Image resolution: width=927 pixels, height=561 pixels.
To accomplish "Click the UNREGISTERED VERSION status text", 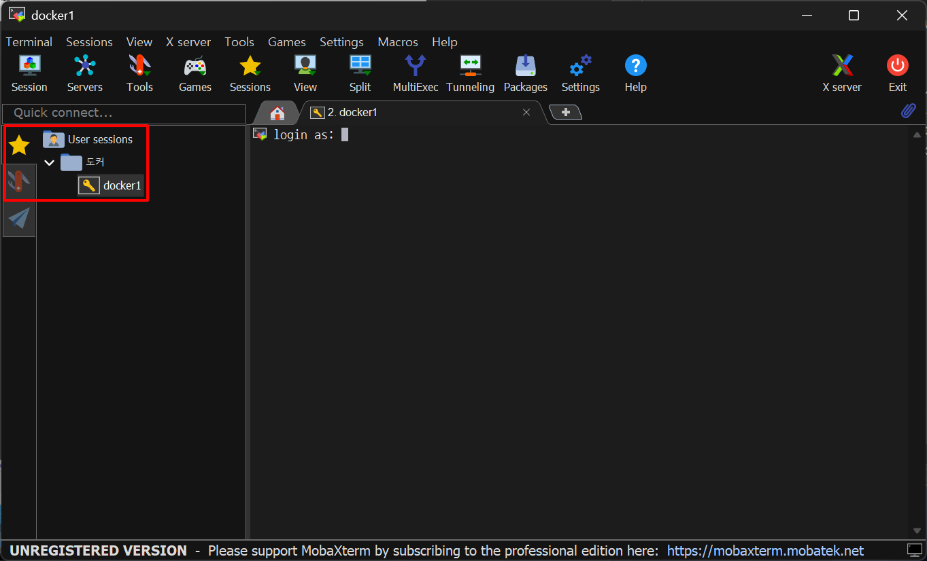I will [x=98, y=551].
